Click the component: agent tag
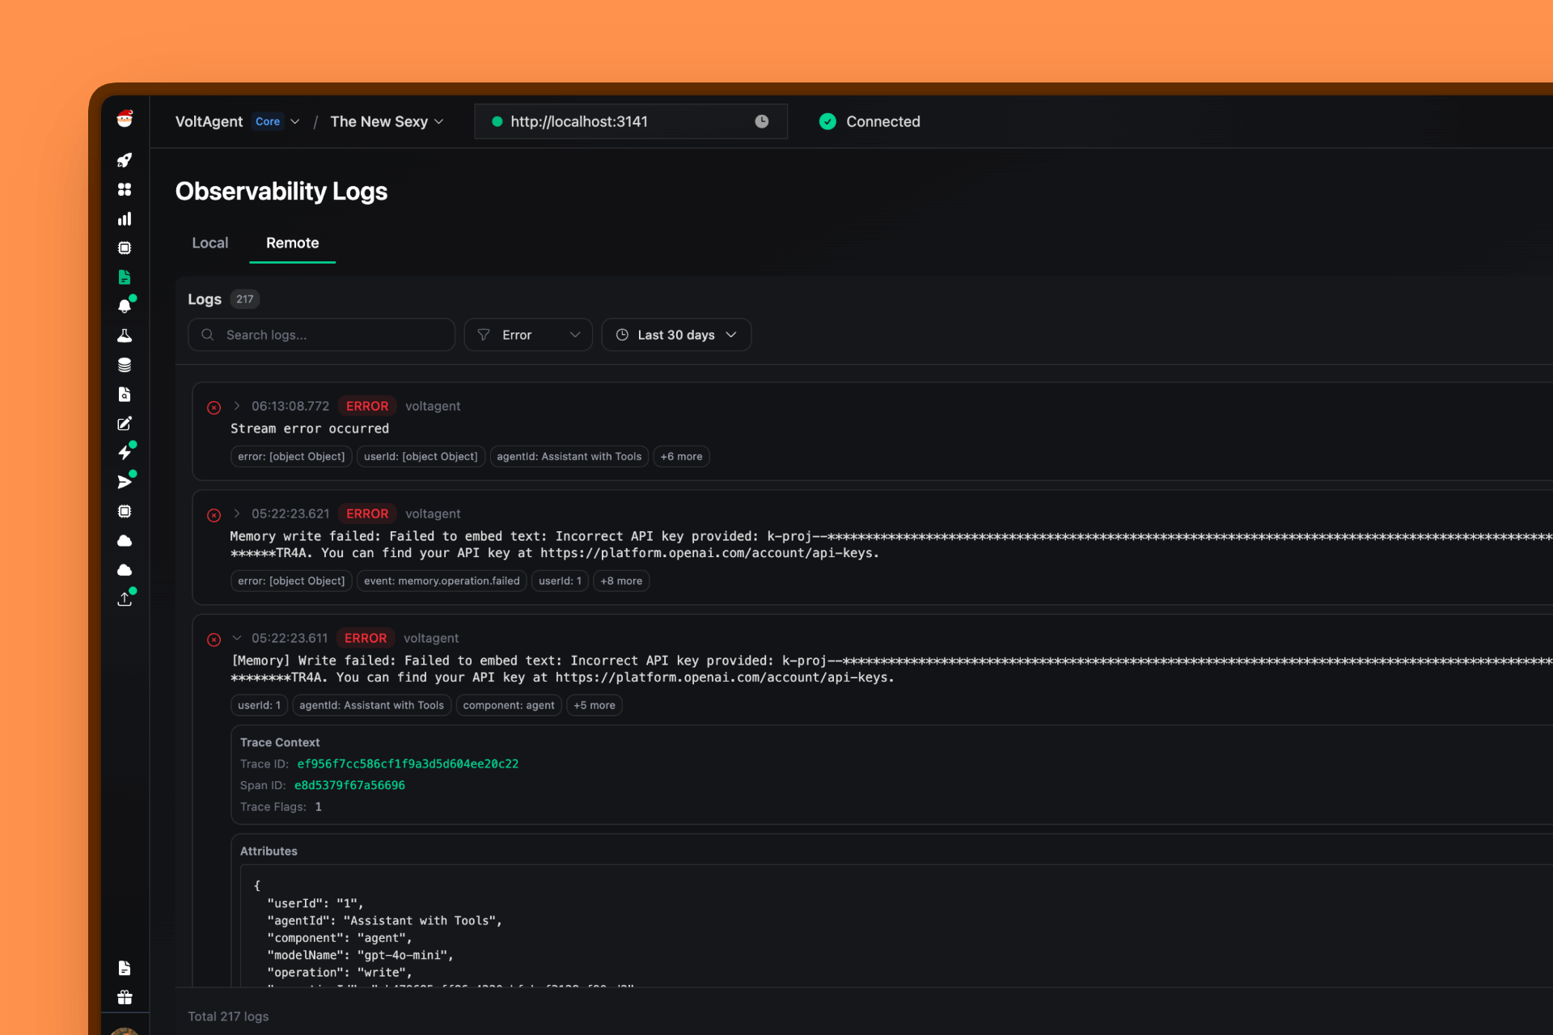 tap(509, 705)
